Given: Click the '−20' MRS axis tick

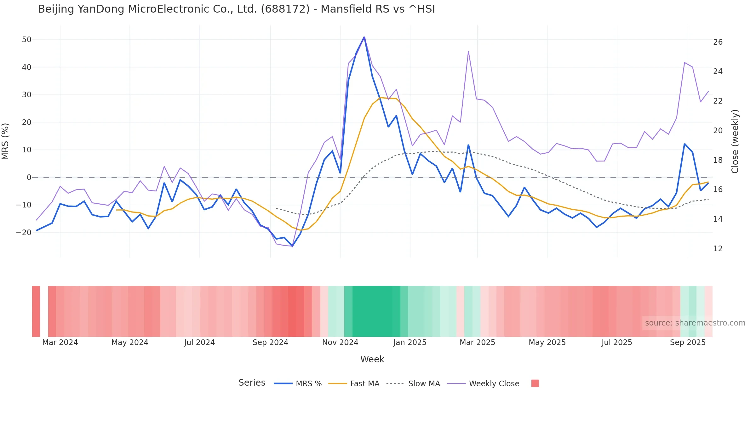Looking at the screenshot, I should coord(24,233).
